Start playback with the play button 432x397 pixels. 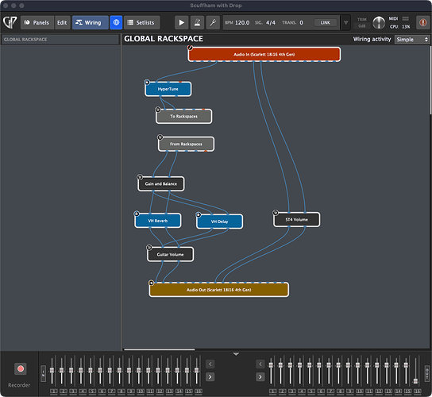pos(181,22)
